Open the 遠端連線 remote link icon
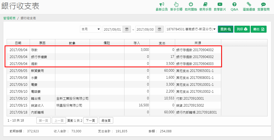Image resolution: width=274 pixels, height=140 pixels. (x=249, y=4)
